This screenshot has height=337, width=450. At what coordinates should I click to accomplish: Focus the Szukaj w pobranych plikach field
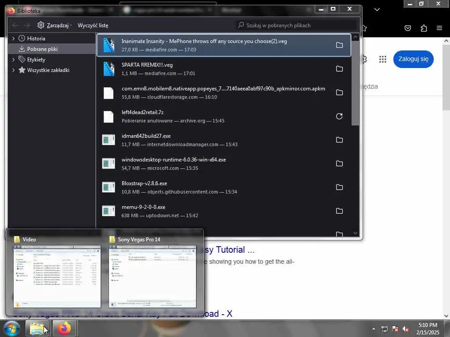[x=297, y=25]
